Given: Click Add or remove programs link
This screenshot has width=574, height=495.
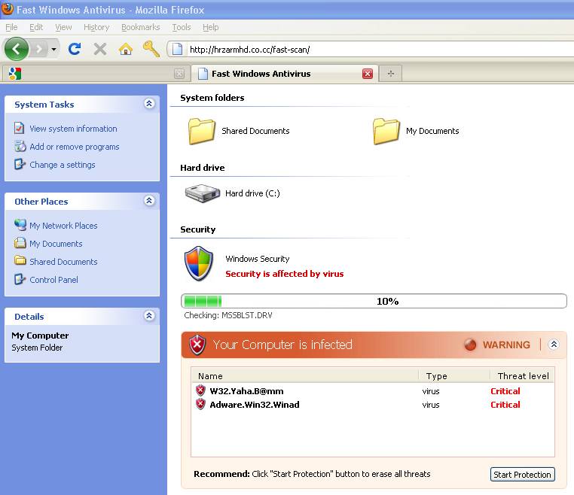Looking at the screenshot, I should [75, 147].
